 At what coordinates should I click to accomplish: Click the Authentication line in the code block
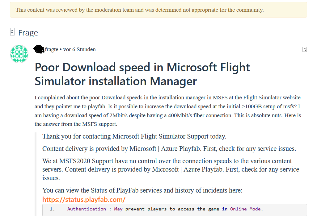pyautogui.click(x=87, y=209)
